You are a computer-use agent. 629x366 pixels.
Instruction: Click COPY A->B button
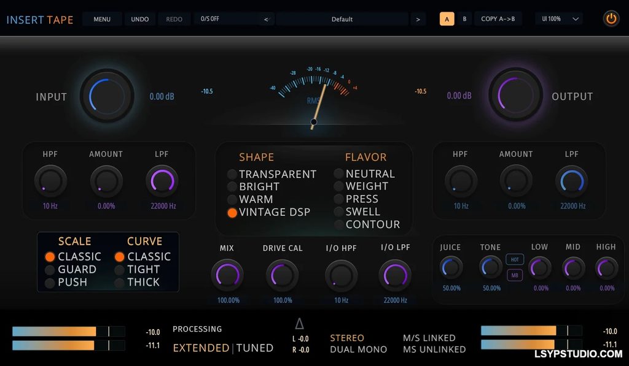pyautogui.click(x=498, y=19)
